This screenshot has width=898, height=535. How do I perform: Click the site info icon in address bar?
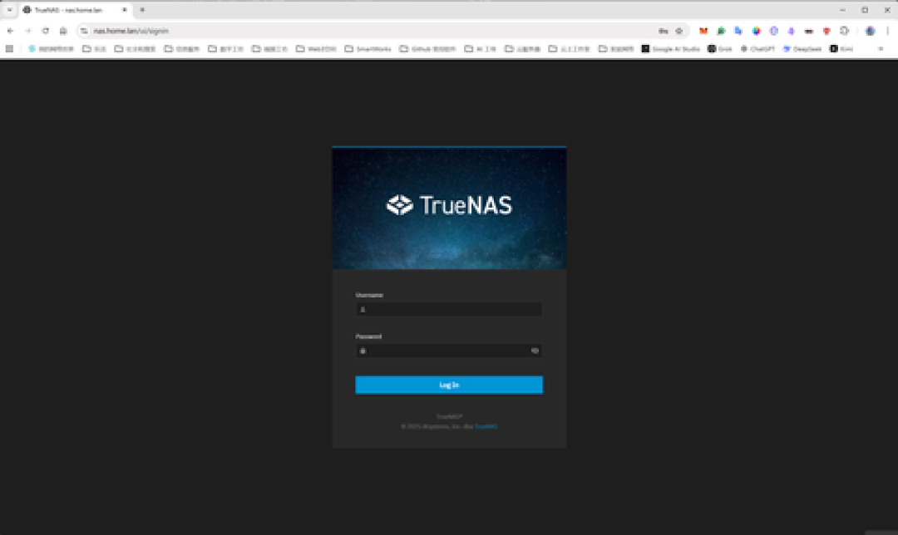point(84,31)
